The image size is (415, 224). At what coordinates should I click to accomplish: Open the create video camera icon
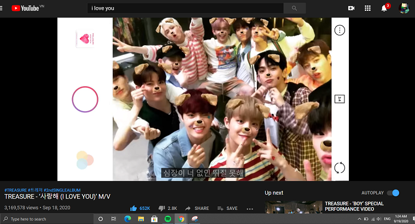[351, 8]
